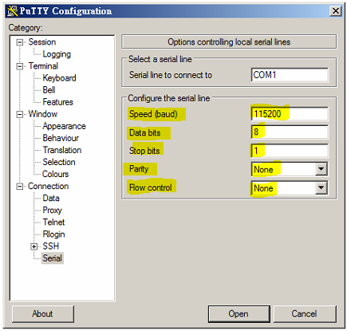
Task: Open the Parity dropdown arrow
Action: (321, 169)
